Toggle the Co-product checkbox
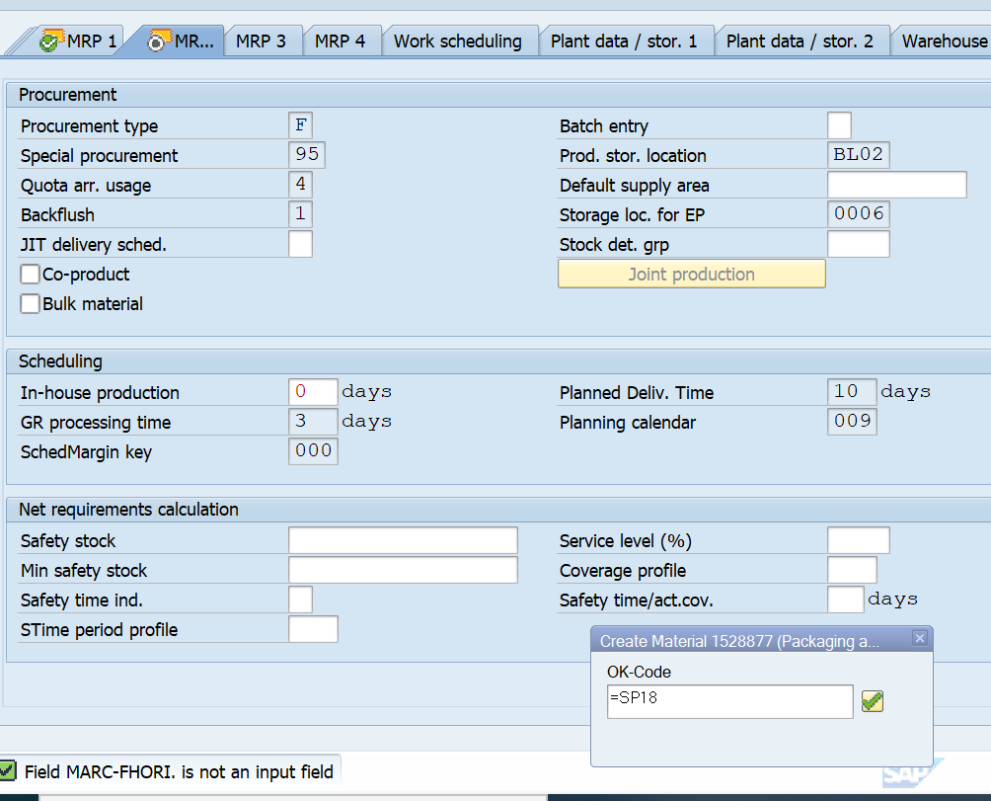 (x=30, y=274)
